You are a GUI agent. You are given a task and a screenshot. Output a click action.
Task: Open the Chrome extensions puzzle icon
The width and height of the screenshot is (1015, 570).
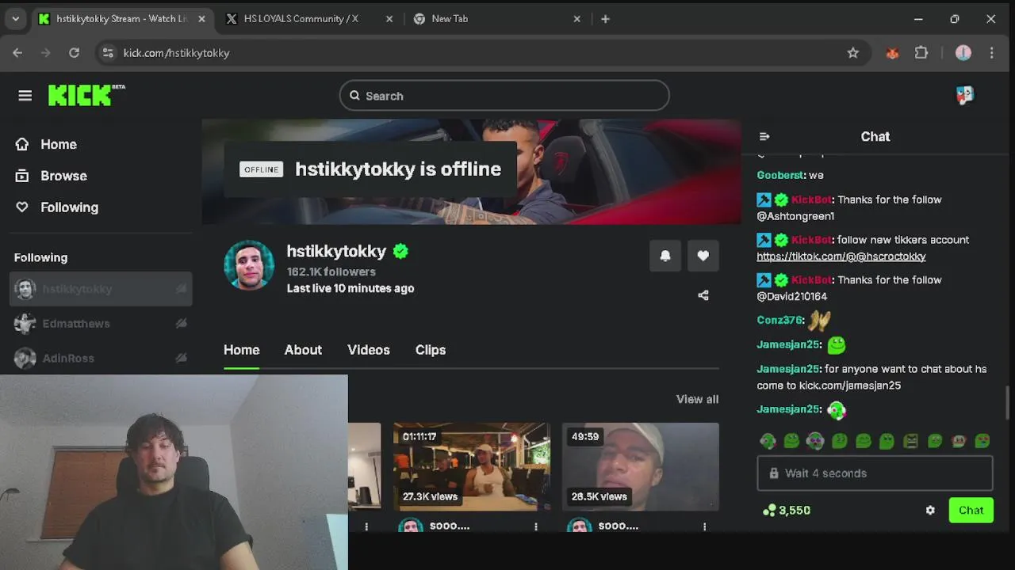click(921, 53)
